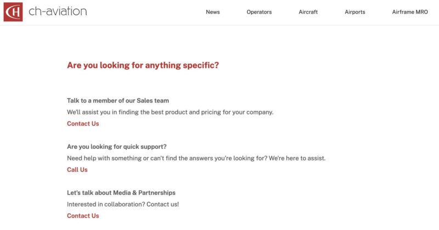The height and width of the screenshot is (230, 439).
Task: Open the News menu item
Action: click(213, 12)
